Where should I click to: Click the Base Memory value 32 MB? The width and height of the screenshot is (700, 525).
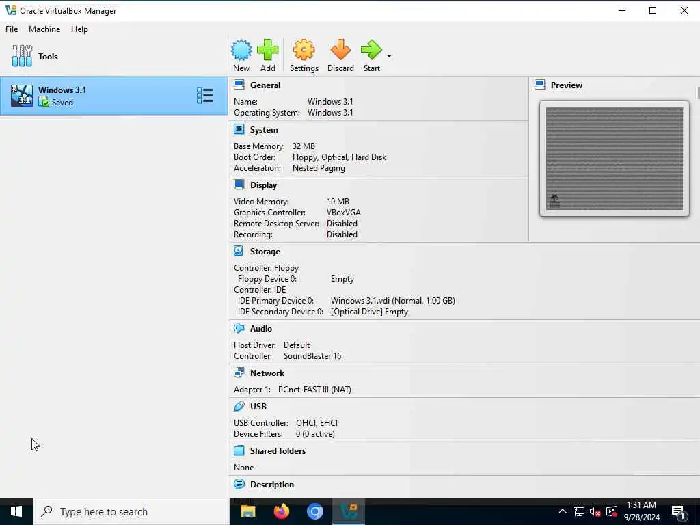pyautogui.click(x=304, y=146)
